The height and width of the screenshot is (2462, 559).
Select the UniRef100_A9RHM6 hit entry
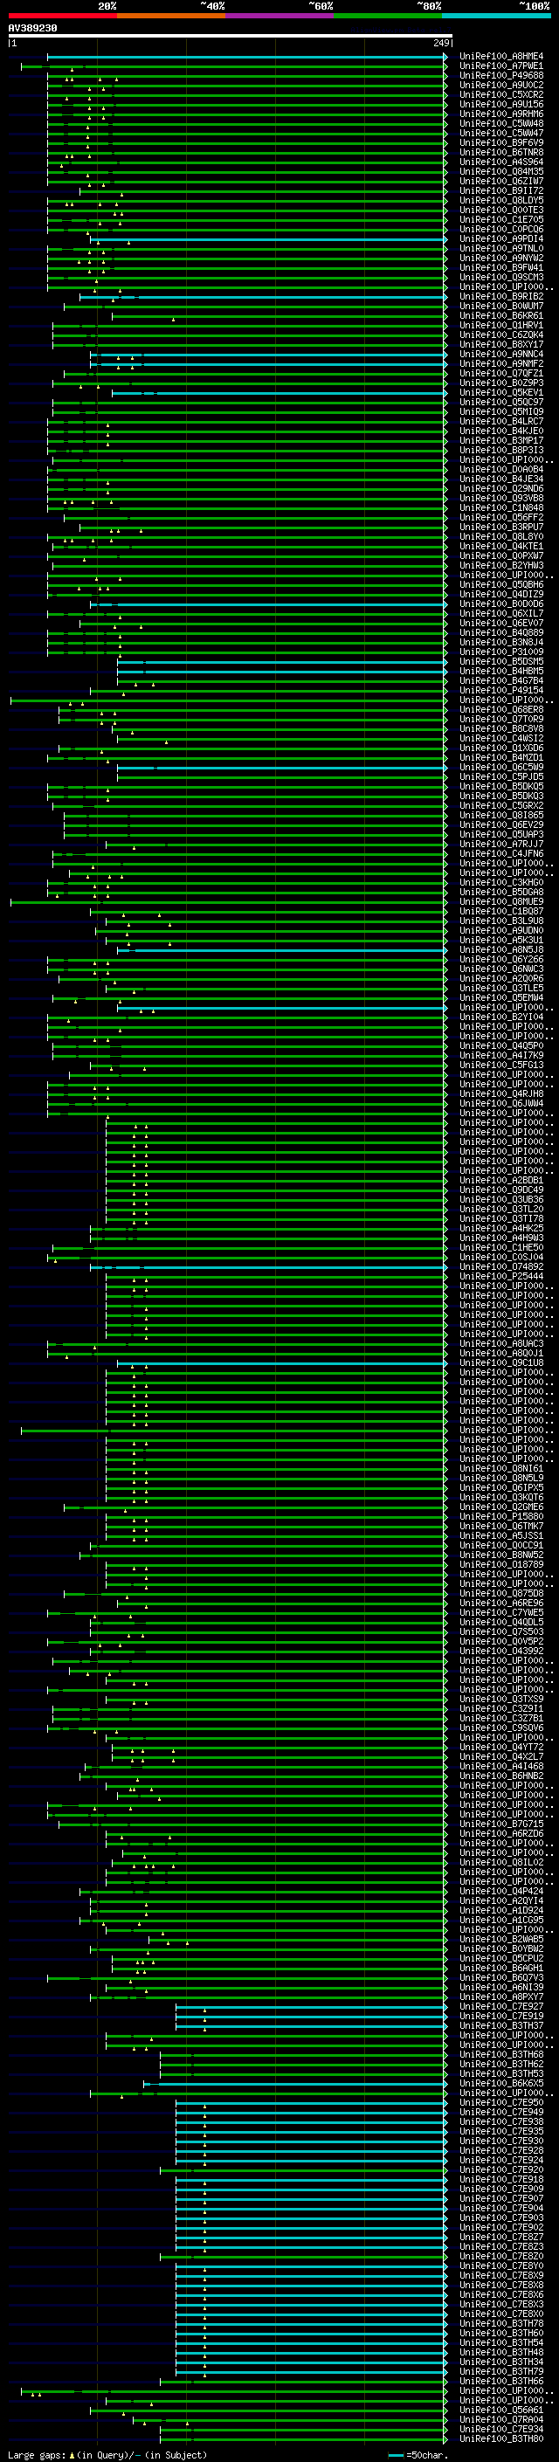click(x=501, y=114)
